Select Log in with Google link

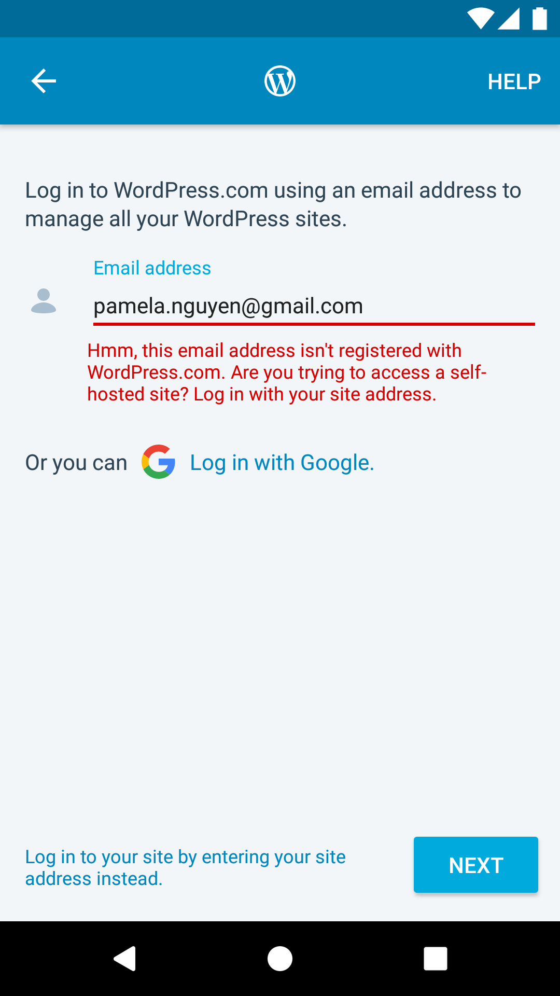(282, 463)
